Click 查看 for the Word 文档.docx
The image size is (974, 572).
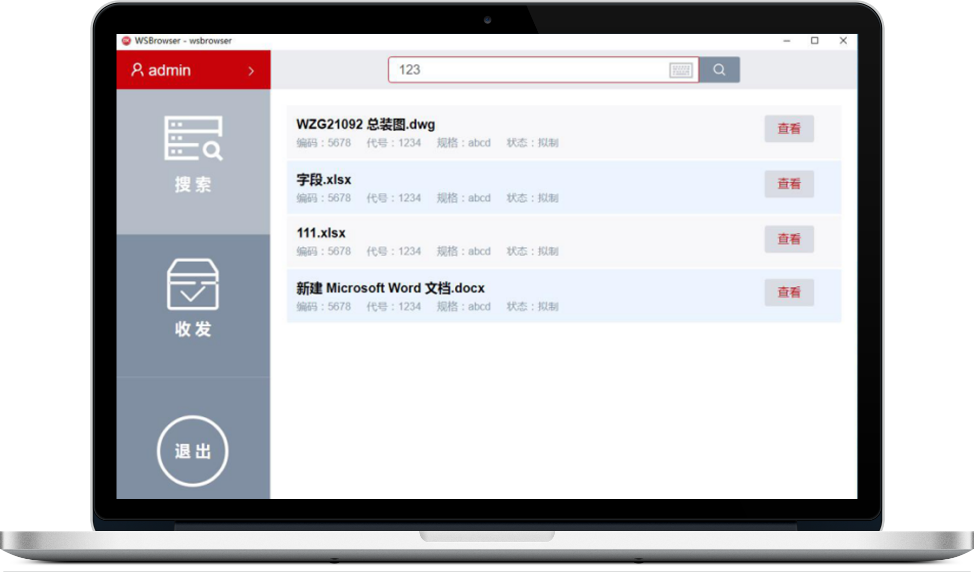coord(789,292)
